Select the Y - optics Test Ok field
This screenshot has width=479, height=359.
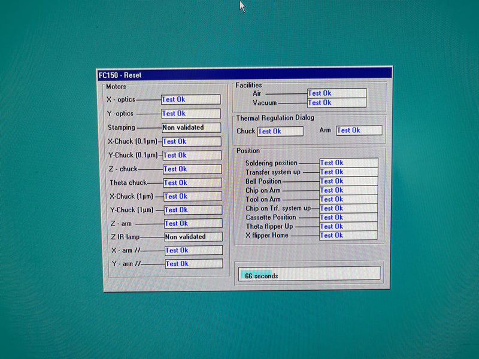pyautogui.click(x=190, y=113)
